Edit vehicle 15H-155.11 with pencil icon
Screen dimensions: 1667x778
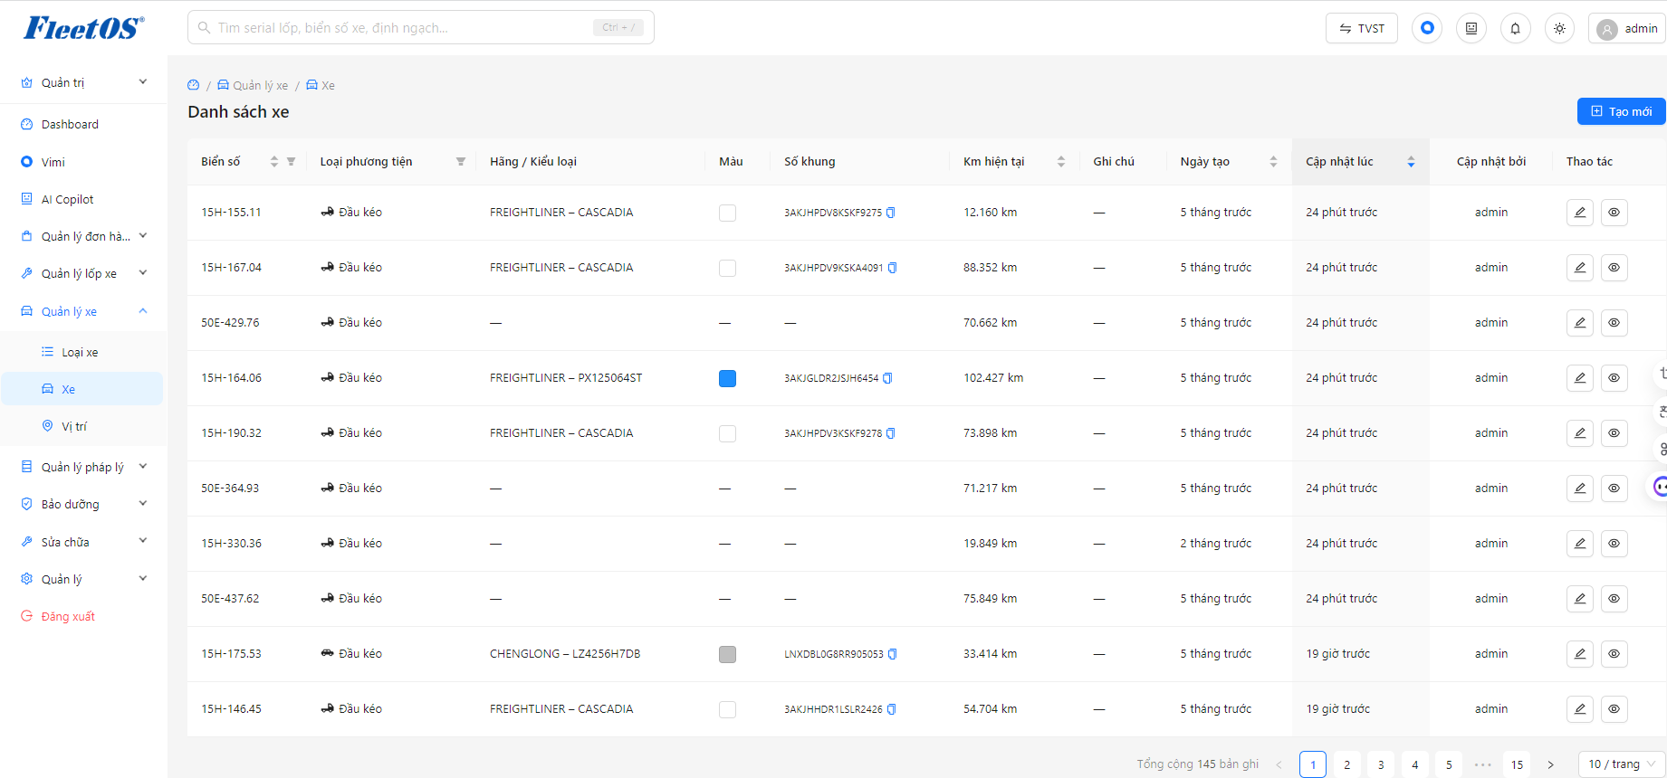tap(1580, 213)
